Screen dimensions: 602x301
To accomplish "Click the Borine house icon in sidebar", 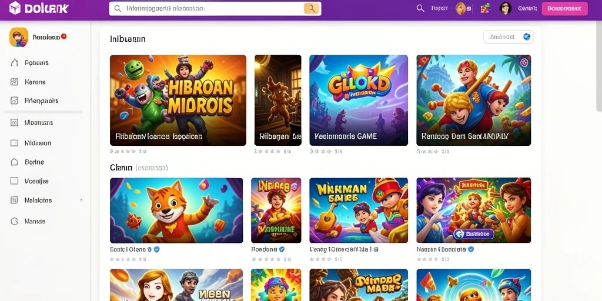I will point(14,162).
